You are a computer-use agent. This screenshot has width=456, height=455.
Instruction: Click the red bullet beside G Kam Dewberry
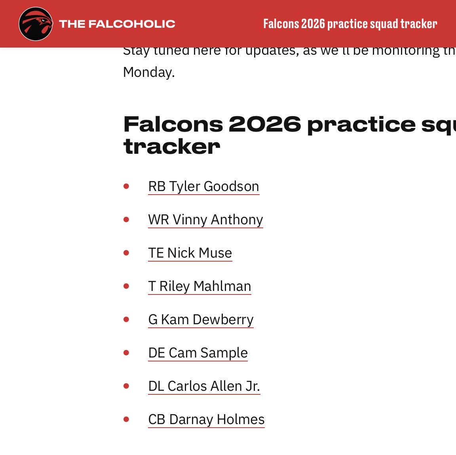[126, 319]
